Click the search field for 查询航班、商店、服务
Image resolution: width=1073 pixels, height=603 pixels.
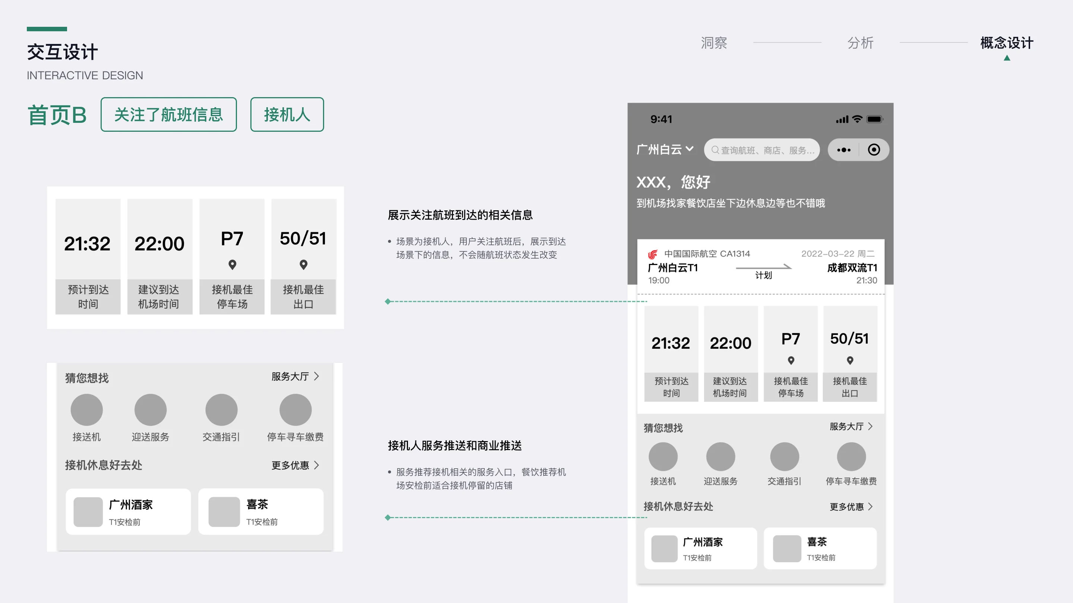[762, 150]
